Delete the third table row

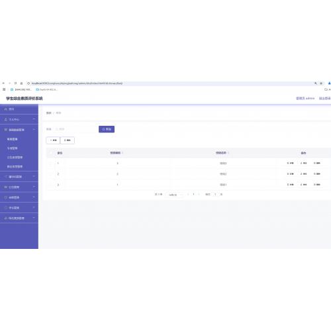pos(317,185)
